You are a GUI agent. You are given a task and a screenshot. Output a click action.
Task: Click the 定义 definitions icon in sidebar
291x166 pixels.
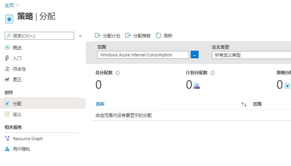pos(7,114)
